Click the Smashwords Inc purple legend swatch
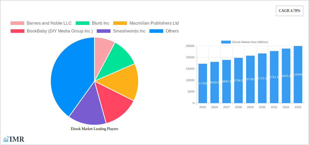This screenshot has width=309, height=145. (104, 31)
